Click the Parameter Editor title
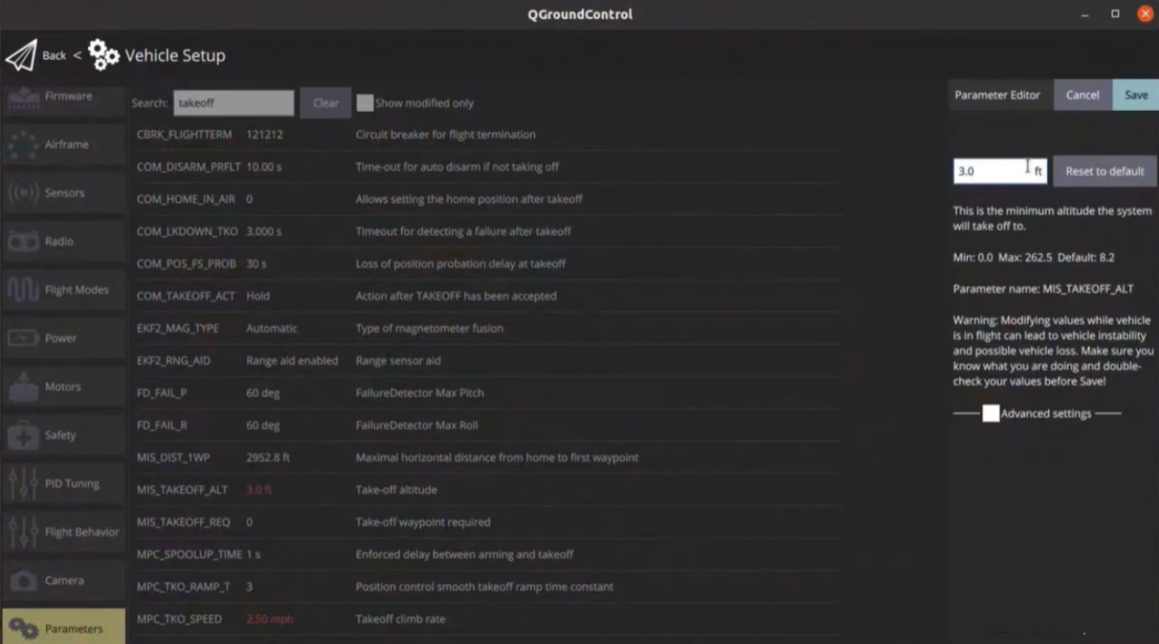The height and width of the screenshot is (644, 1159). tap(998, 95)
